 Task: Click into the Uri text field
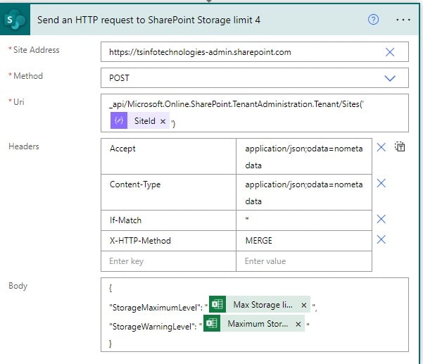[255, 113]
